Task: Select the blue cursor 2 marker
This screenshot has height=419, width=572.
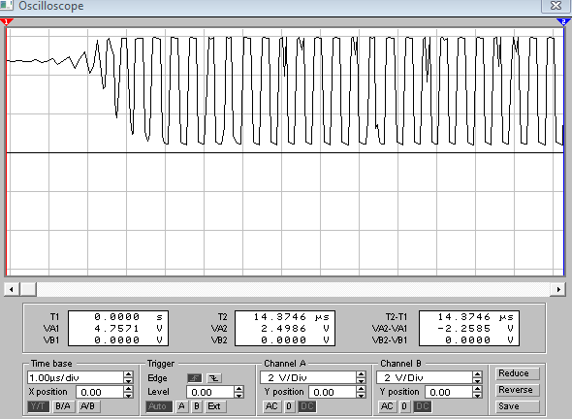Action: pos(563,22)
